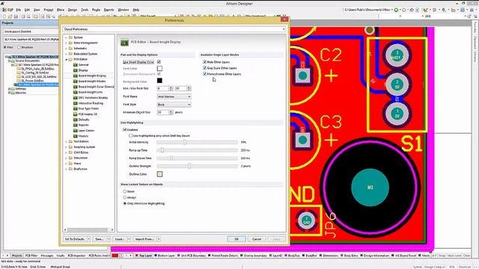Click the Minimum Object Size field
The width and height of the screenshot is (479, 269).
[x=163, y=112]
